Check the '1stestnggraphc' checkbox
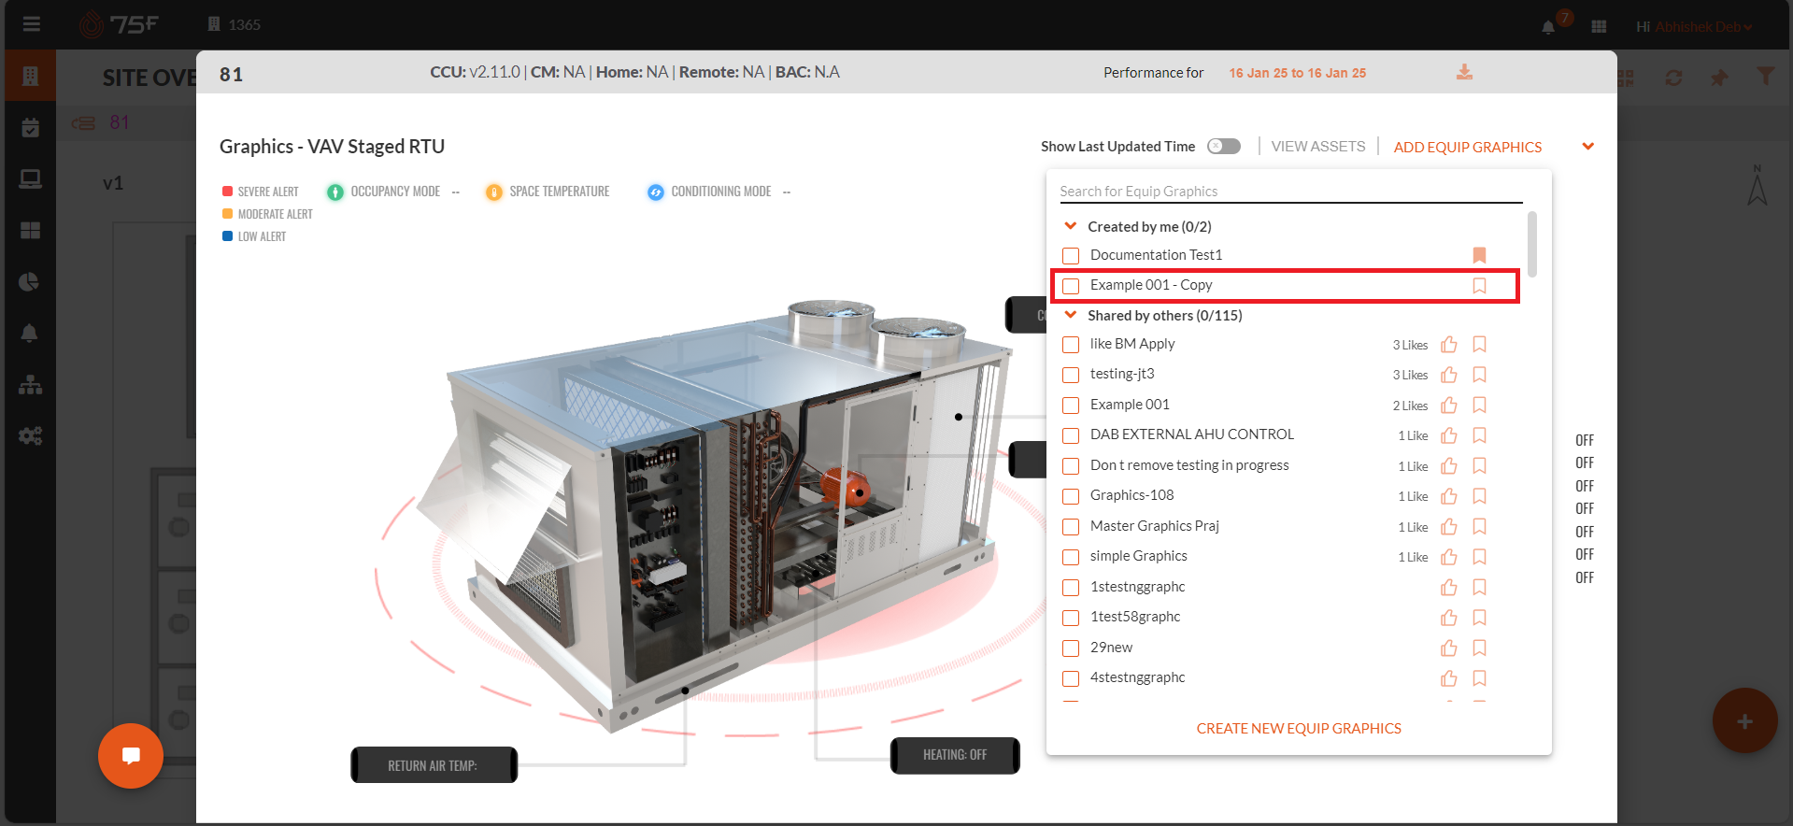Screen dimensions: 1793x826 pos(1071,588)
